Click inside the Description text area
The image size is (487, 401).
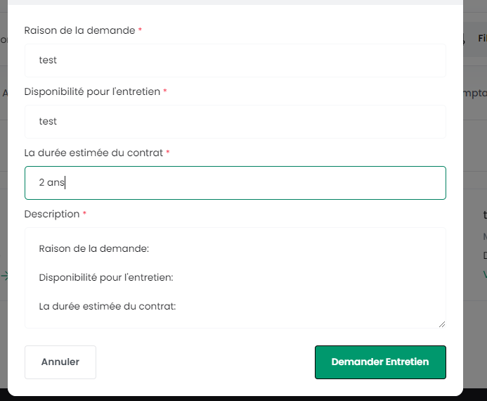click(x=235, y=278)
